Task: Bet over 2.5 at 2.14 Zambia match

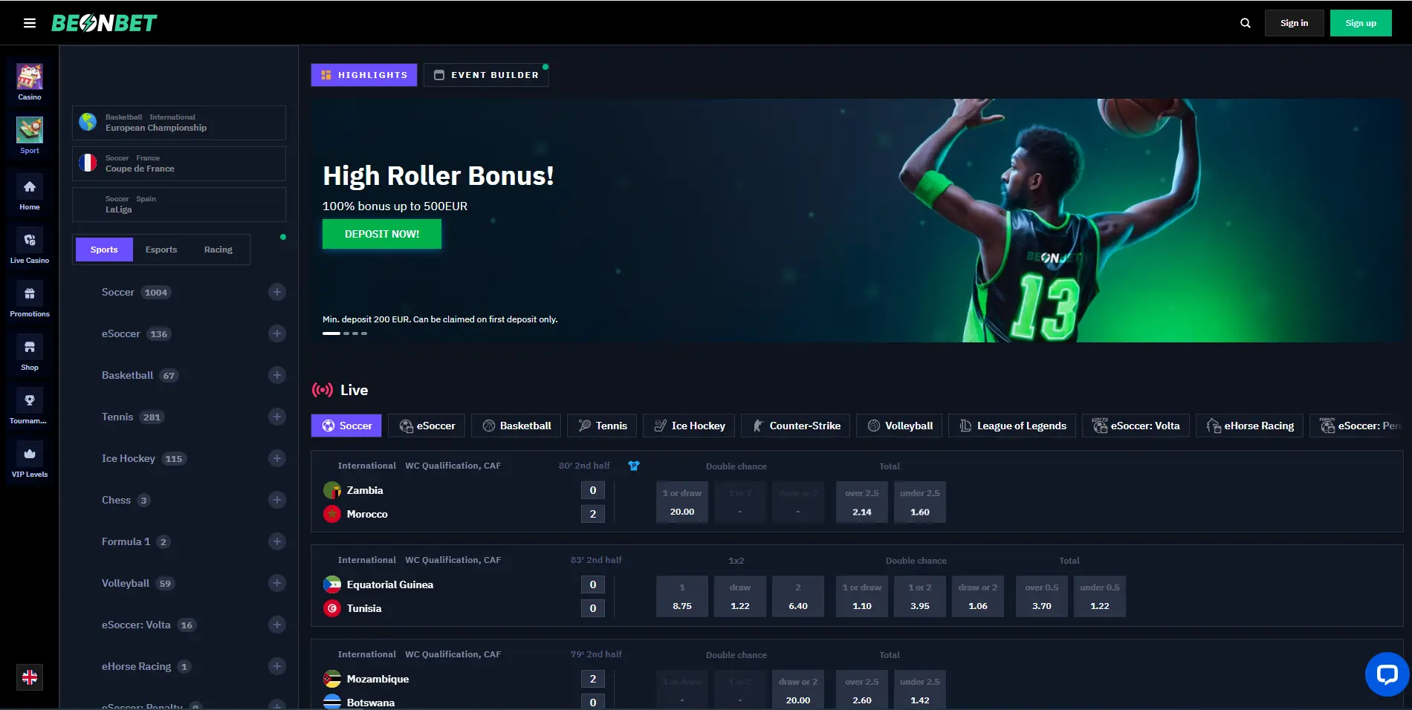Action: tap(862, 503)
